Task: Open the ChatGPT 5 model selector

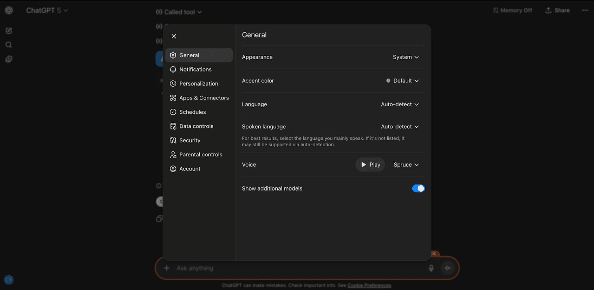Action: coord(47,11)
